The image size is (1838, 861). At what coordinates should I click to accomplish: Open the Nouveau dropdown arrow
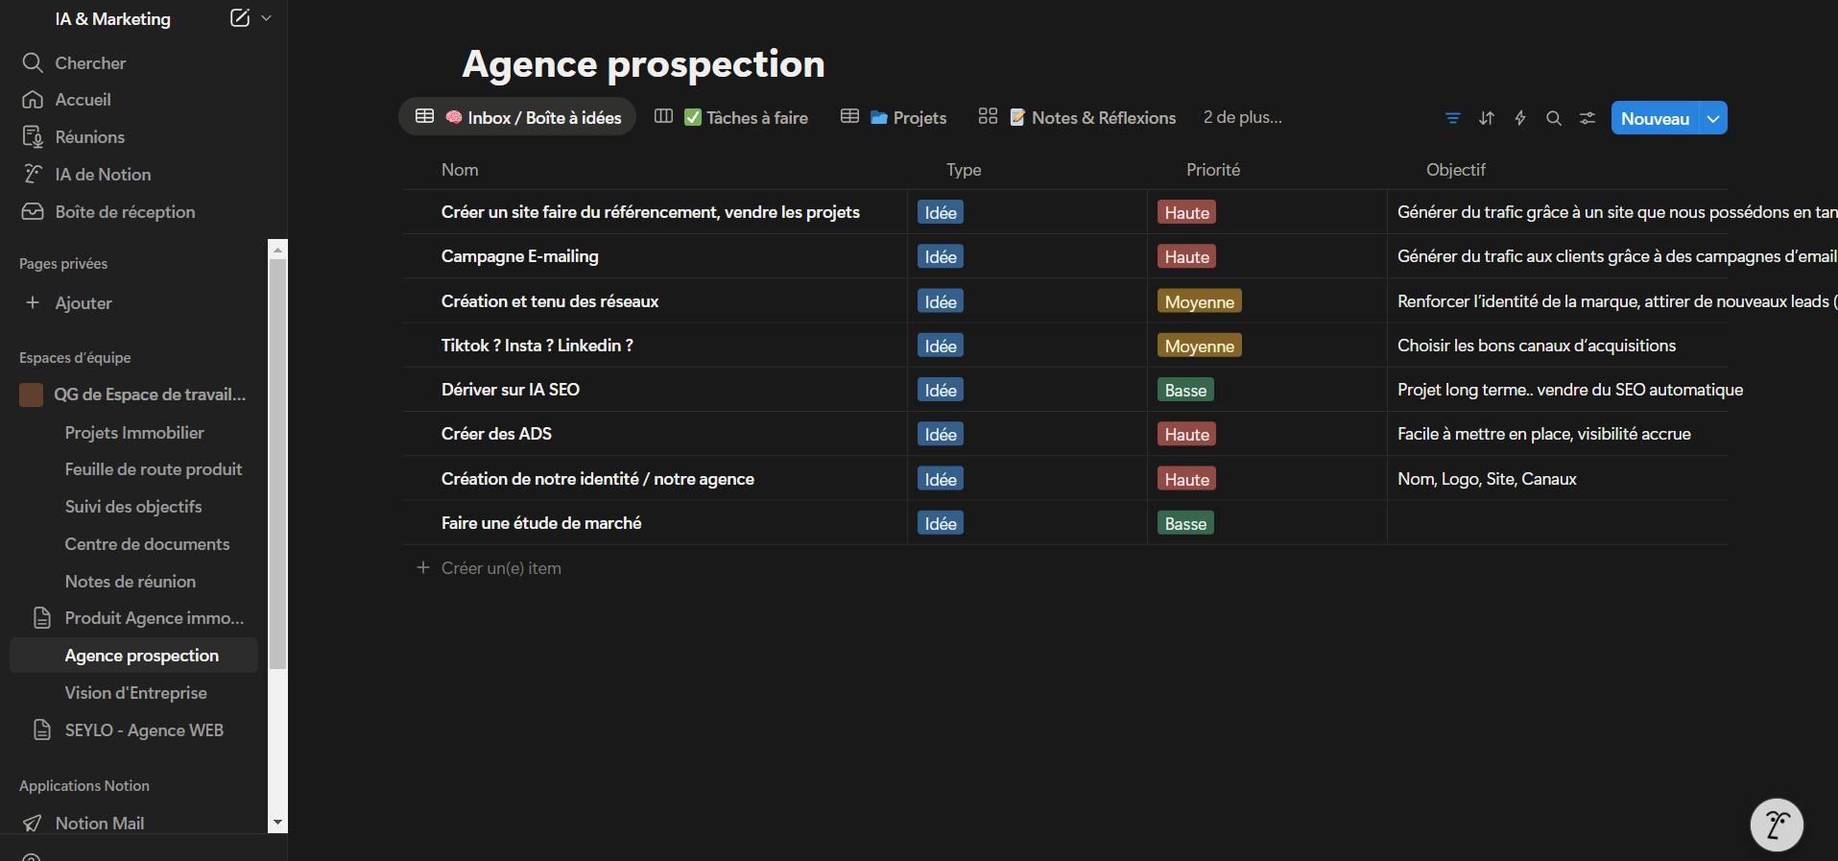(x=1713, y=118)
